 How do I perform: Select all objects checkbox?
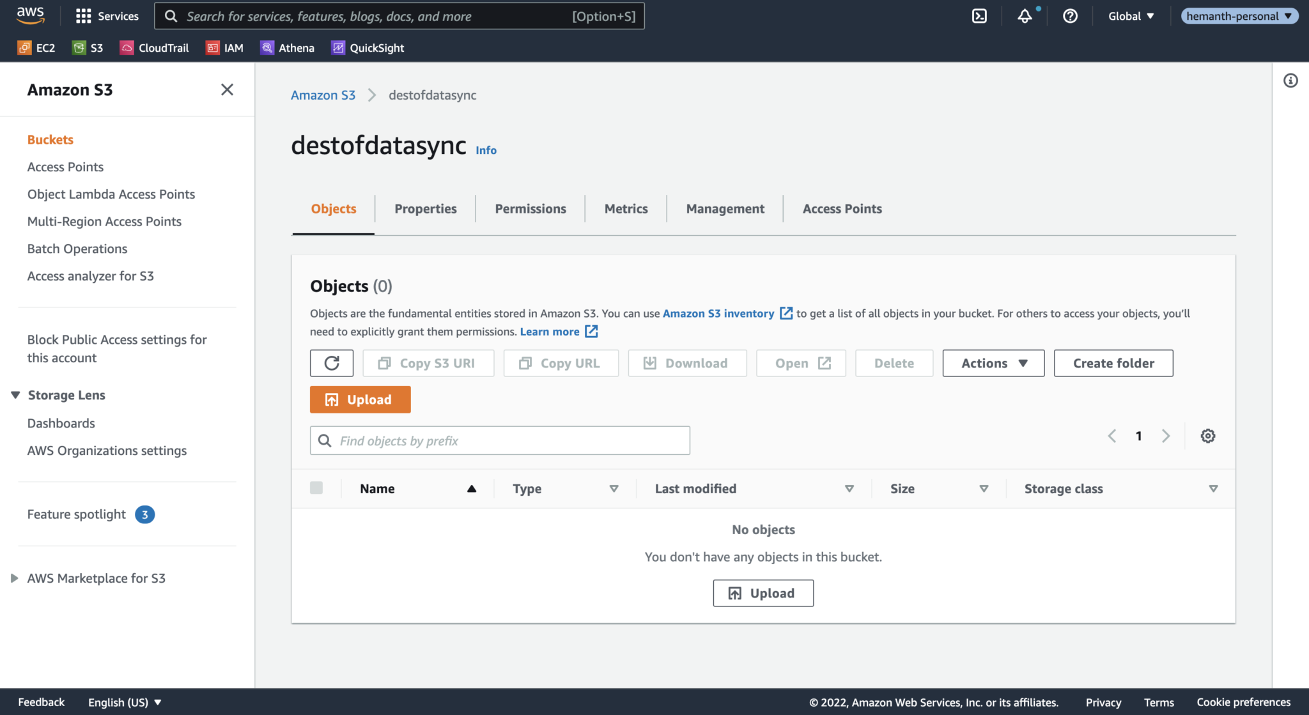(316, 488)
